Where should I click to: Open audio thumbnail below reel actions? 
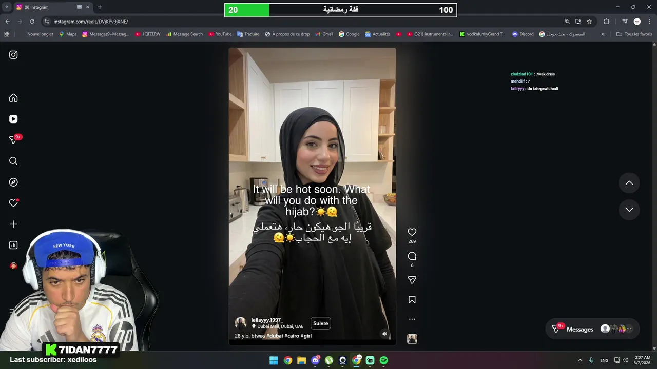[x=412, y=339]
